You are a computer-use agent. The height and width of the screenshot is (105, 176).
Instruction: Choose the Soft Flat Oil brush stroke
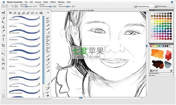click(x=24, y=72)
